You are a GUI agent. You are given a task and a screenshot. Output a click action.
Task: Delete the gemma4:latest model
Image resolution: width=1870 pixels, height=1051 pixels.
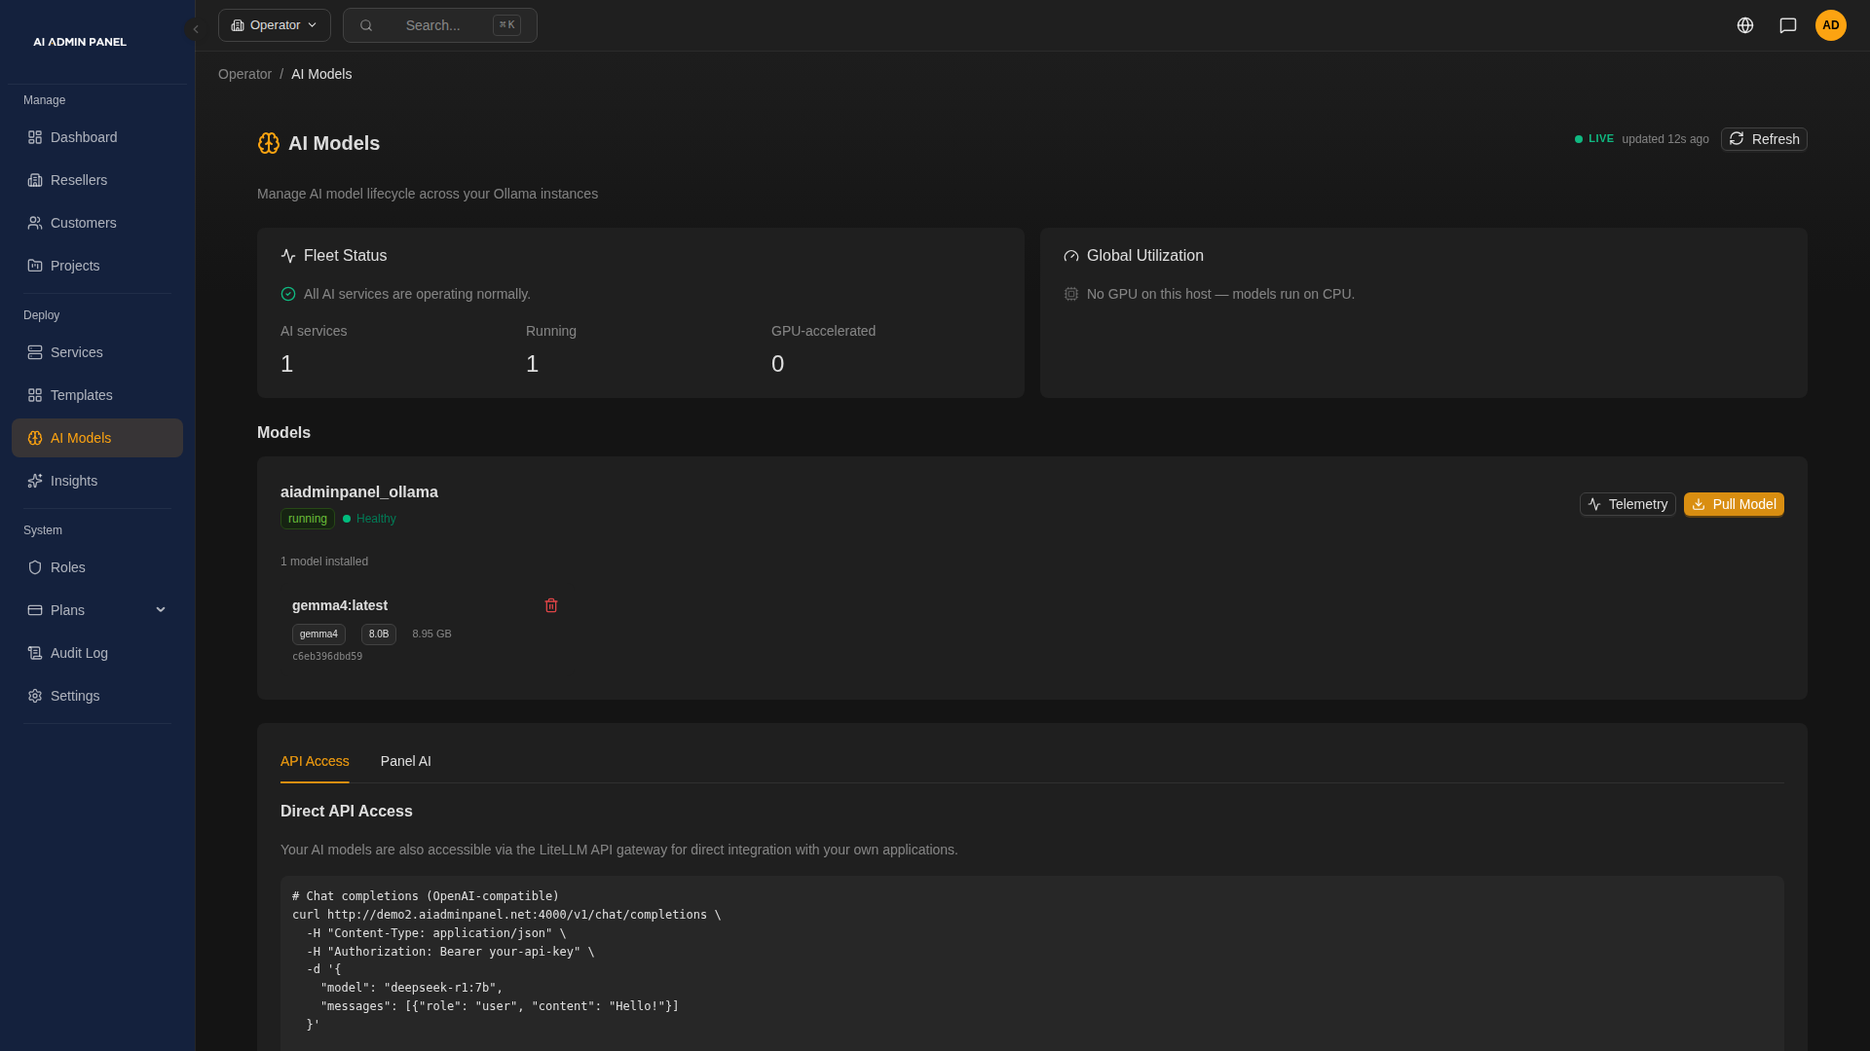(x=551, y=605)
